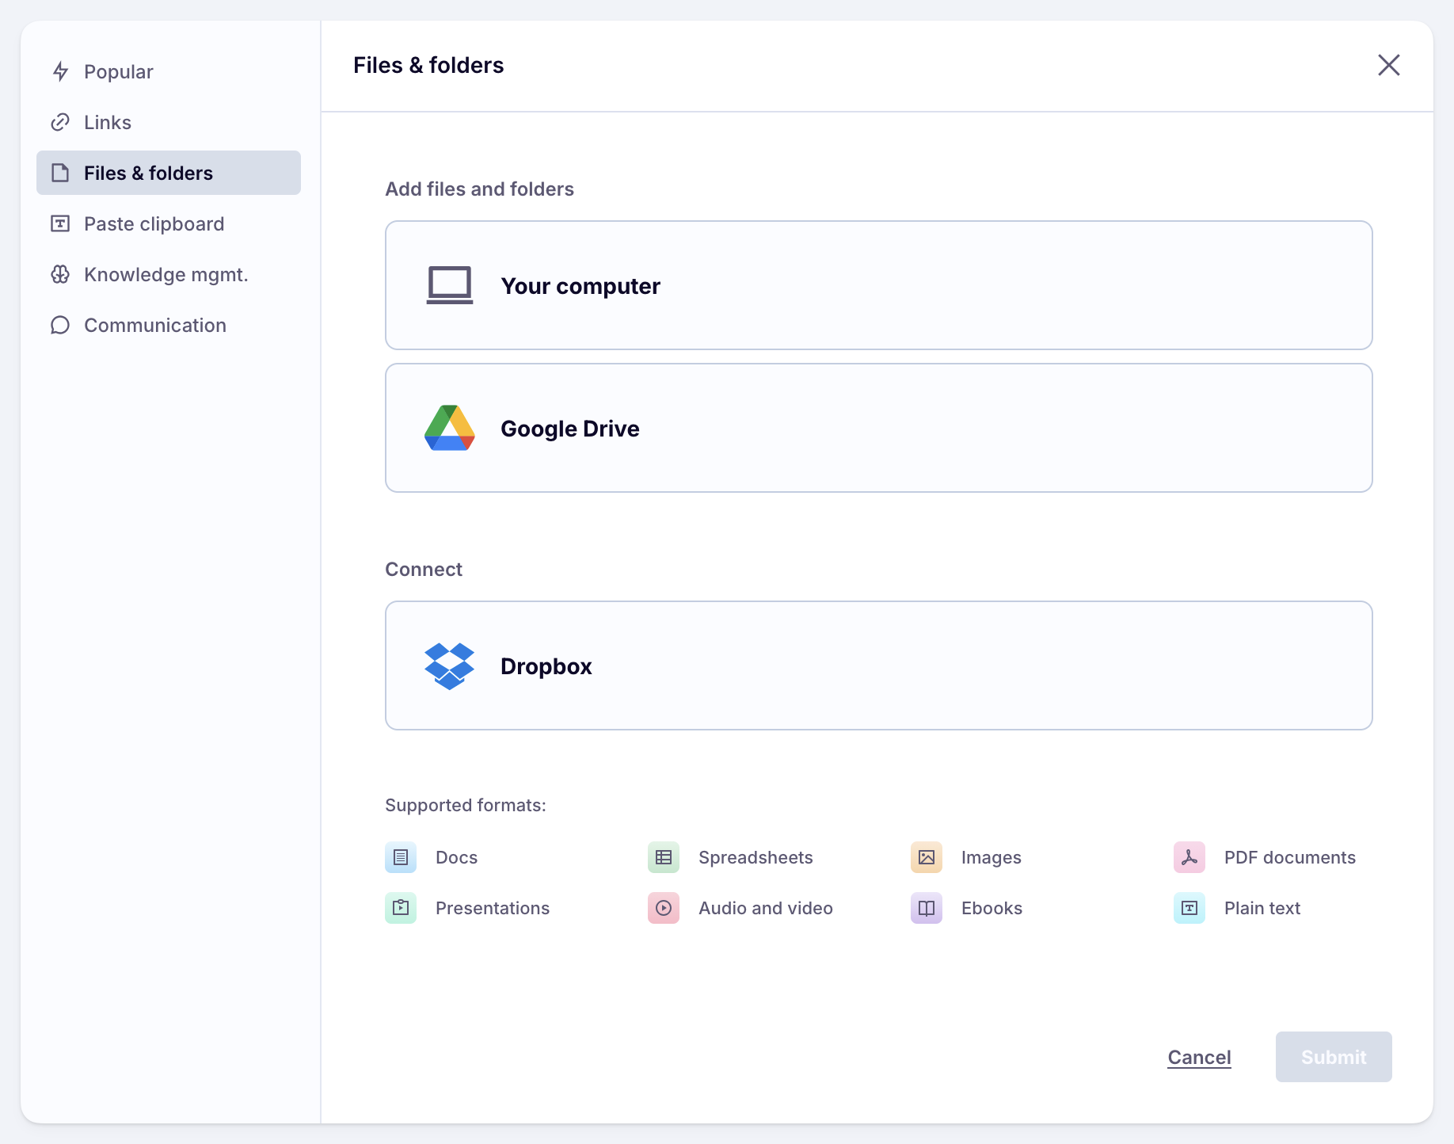Click the Knowledge mgmt. brain icon
This screenshot has height=1144, width=1454.
tap(60, 275)
